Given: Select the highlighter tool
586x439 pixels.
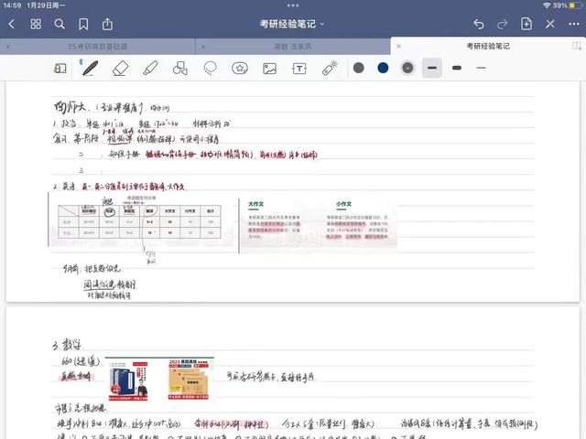Looking at the screenshot, I should coord(150,68).
